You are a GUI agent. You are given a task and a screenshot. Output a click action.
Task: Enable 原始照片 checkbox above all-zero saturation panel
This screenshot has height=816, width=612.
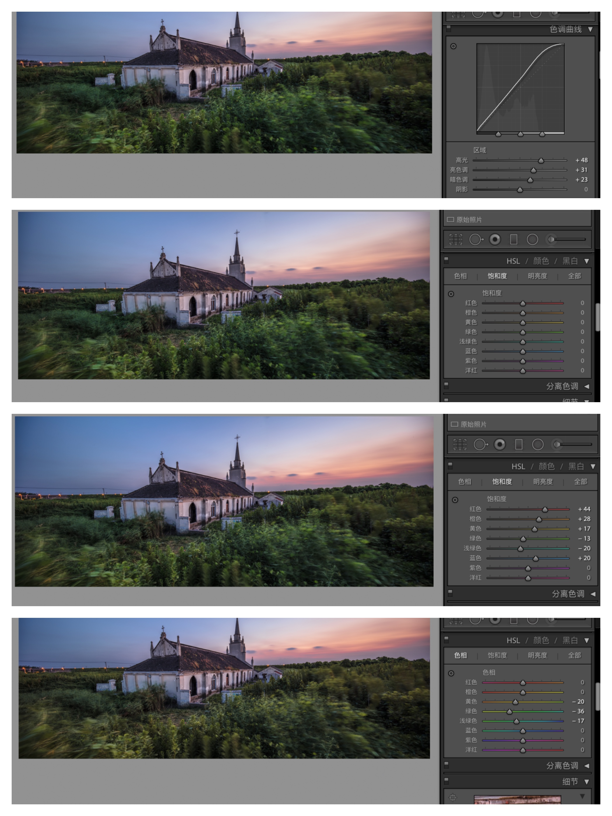pyautogui.click(x=451, y=220)
